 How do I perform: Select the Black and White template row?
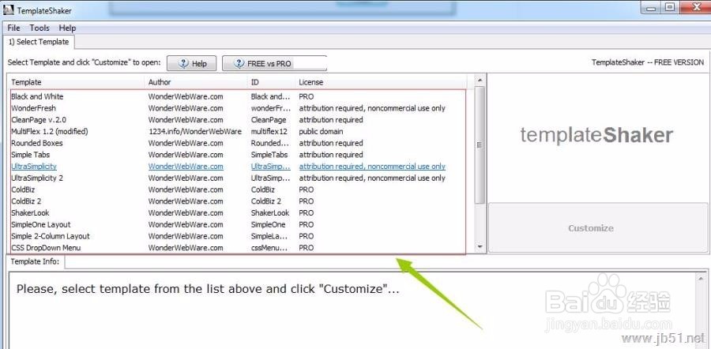pyautogui.click(x=237, y=96)
